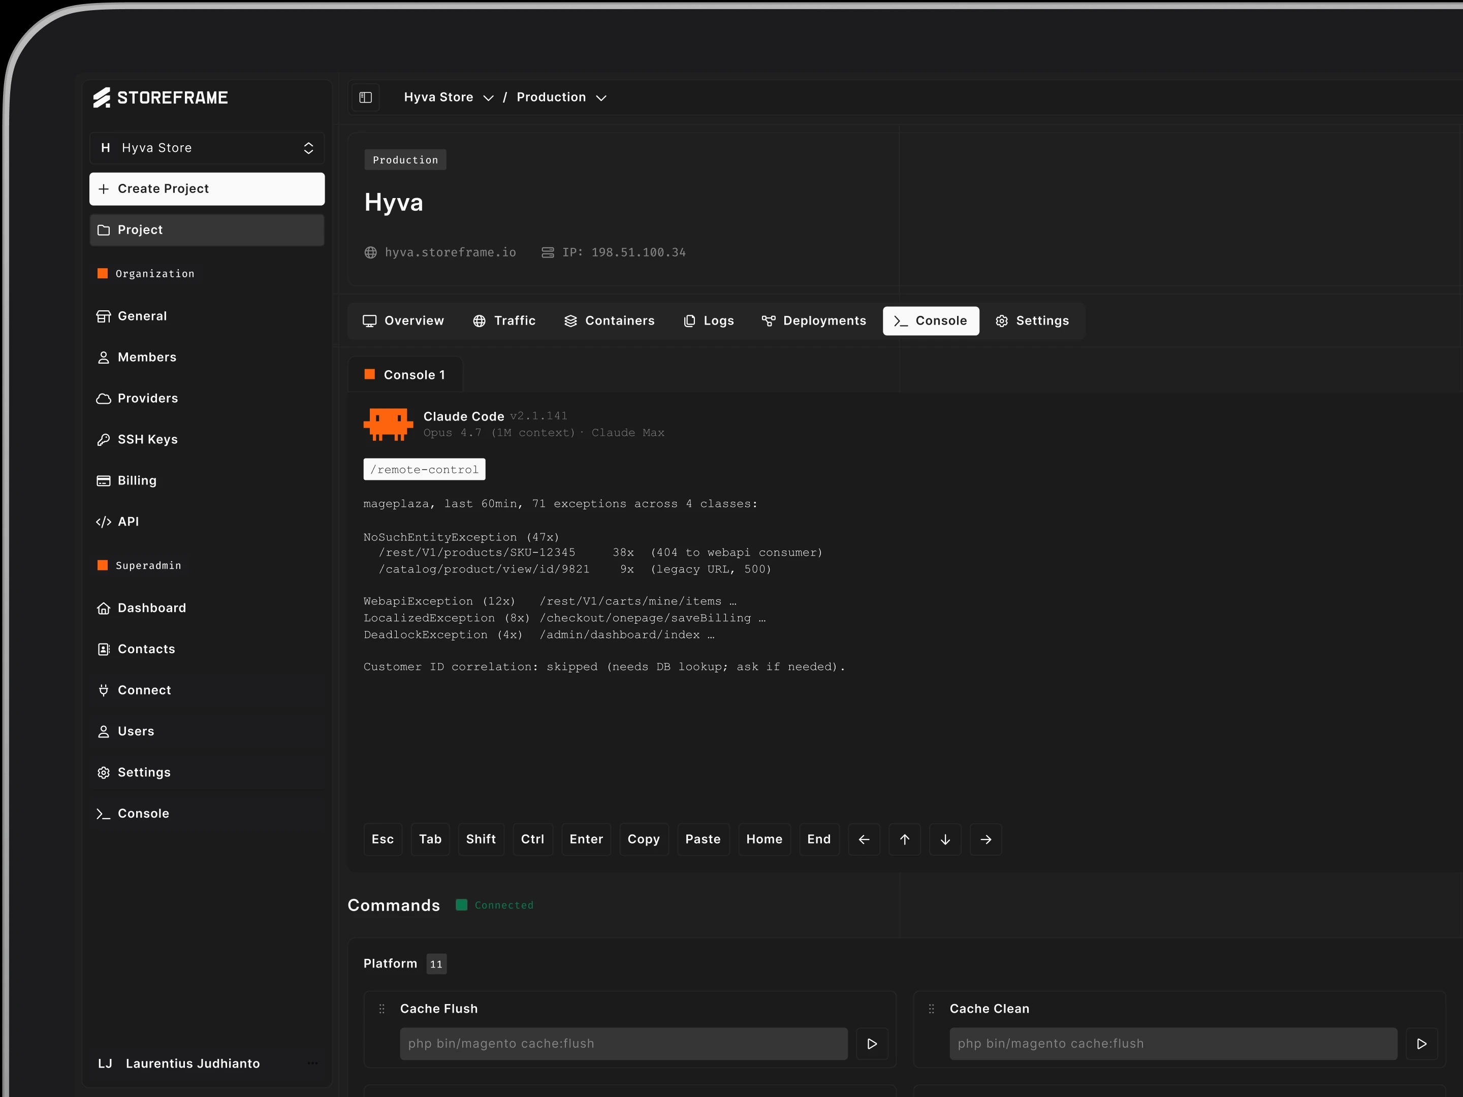This screenshot has height=1097, width=1463.
Task: Open user menu dots beside Laurentius Judhianto
Action: pyautogui.click(x=313, y=1063)
